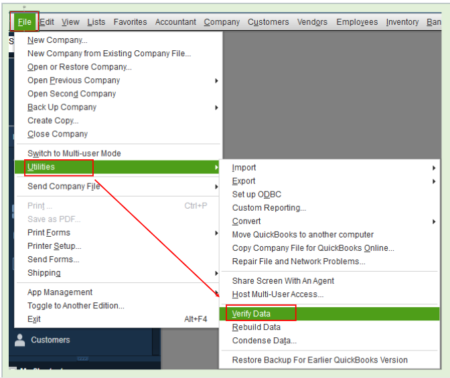Select Printer Setup...
Image resolution: width=450 pixels, height=378 pixels.
[118, 246]
